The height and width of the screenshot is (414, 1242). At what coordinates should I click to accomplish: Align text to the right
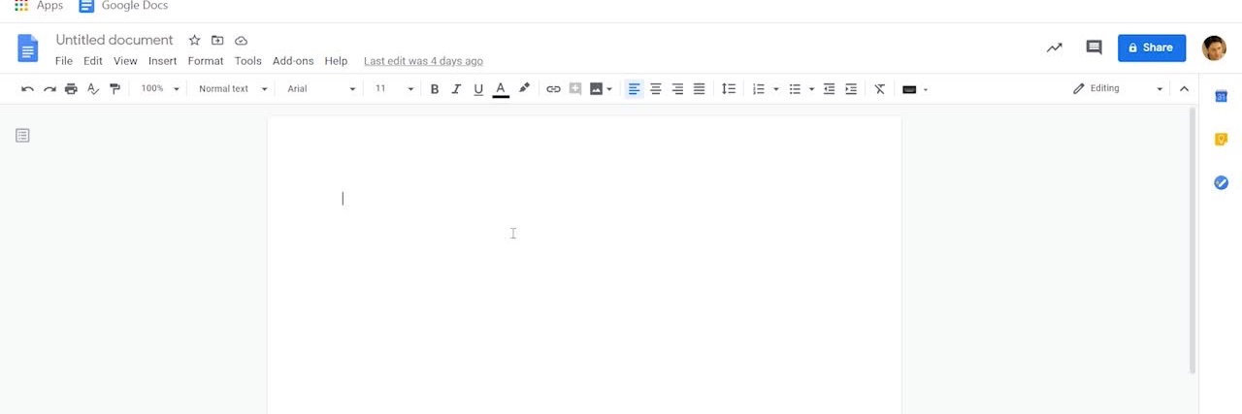tap(677, 89)
